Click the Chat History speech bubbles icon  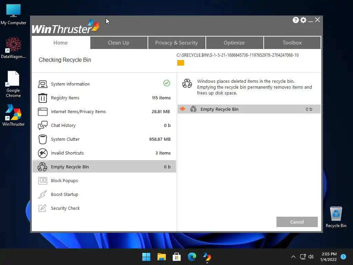pos(42,125)
